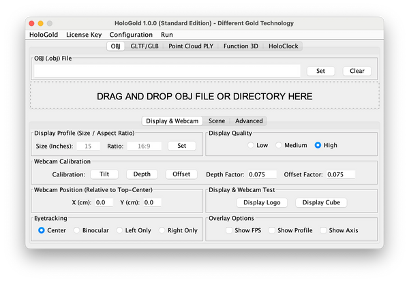Click the OBJ file path field
The height and width of the screenshot is (282, 409).
(x=168, y=71)
